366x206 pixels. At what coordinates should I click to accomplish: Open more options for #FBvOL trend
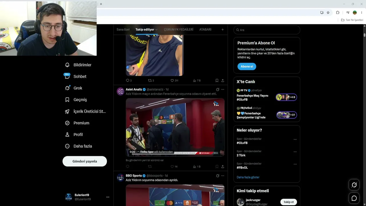(295, 164)
